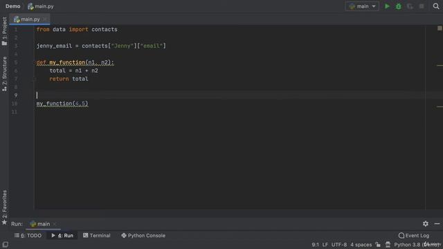
Task: Click line number 9 in the gutter
Action: pos(16,95)
